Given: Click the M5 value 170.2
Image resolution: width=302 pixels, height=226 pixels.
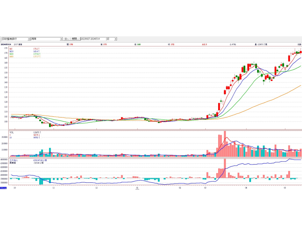Looking at the screenshot, I should coord(36,49).
